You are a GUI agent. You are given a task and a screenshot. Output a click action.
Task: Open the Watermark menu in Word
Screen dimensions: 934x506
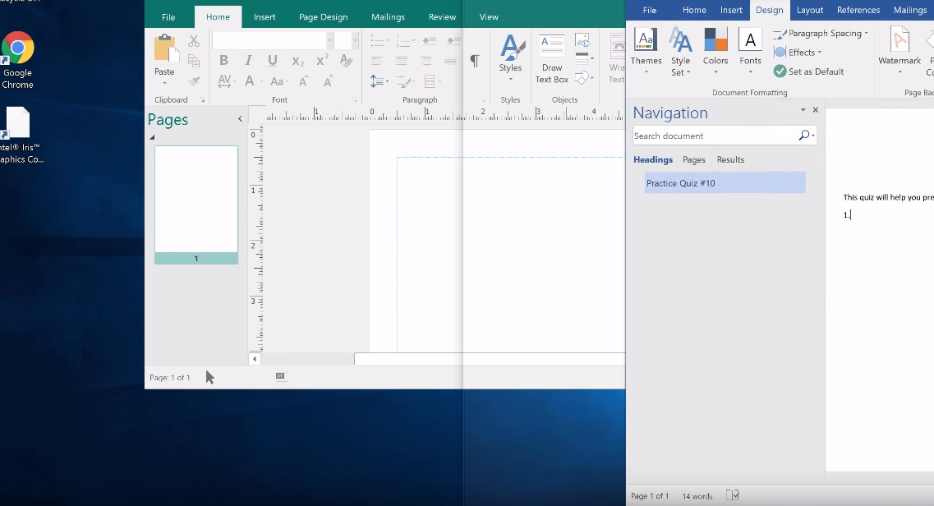899,52
